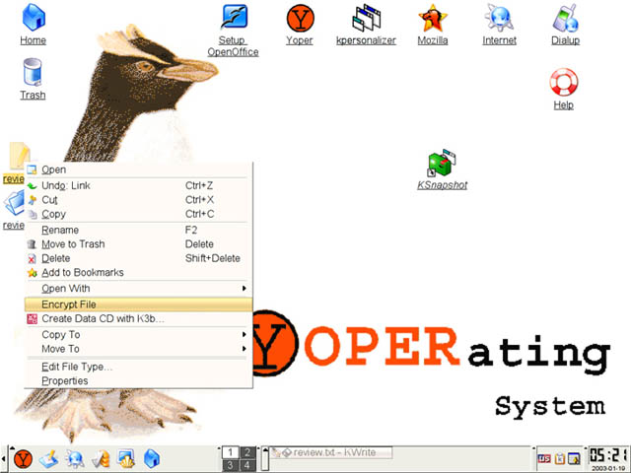Expand the Open With submenu
This screenshot has height=473, width=631.
coord(139,289)
